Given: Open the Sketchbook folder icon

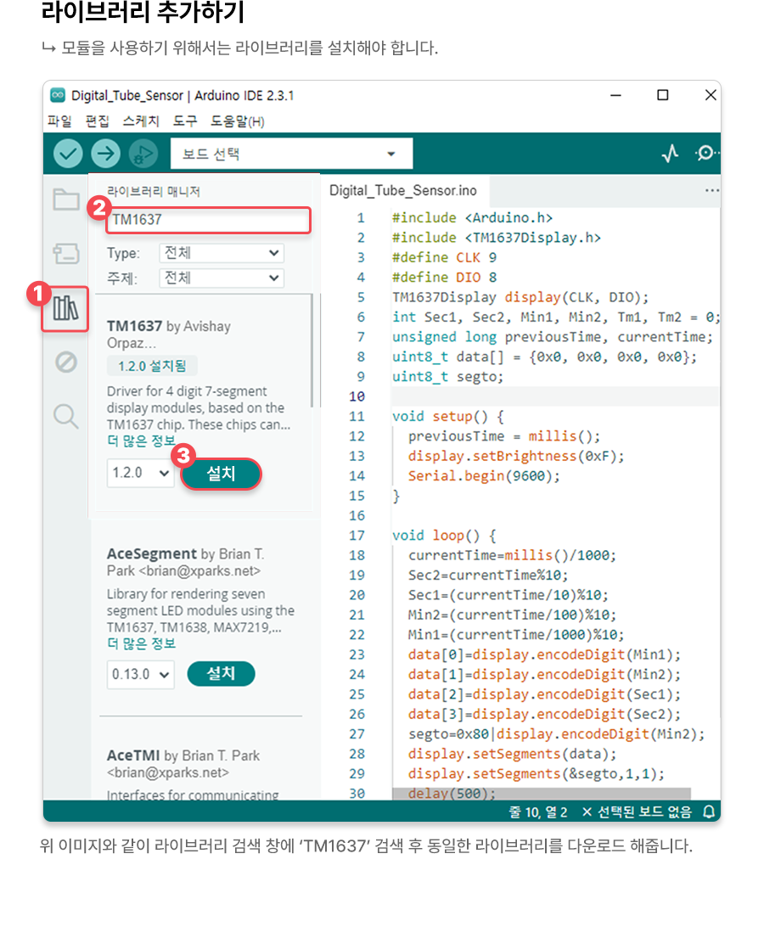Looking at the screenshot, I should 66,200.
